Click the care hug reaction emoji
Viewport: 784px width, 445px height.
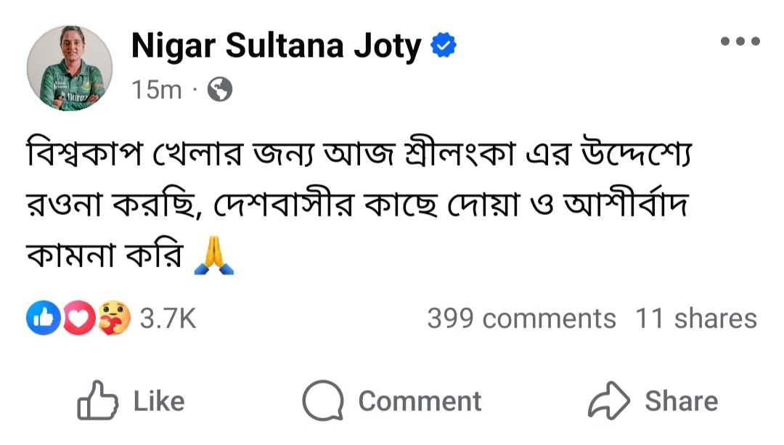(113, 318)
